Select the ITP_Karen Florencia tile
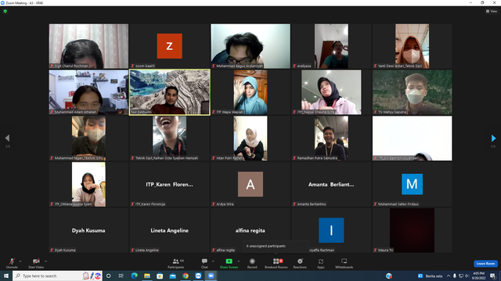 (x=169, y=184)
